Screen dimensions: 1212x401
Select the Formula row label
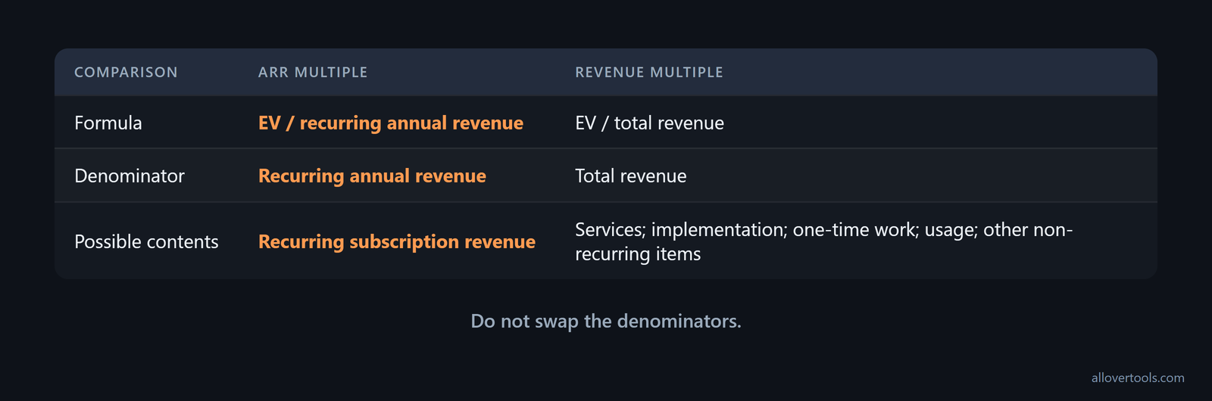[x=108, y=123]
